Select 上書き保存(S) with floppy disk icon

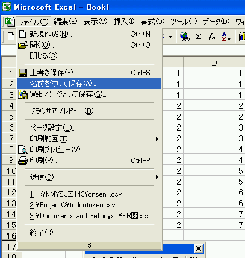(89, 73)
